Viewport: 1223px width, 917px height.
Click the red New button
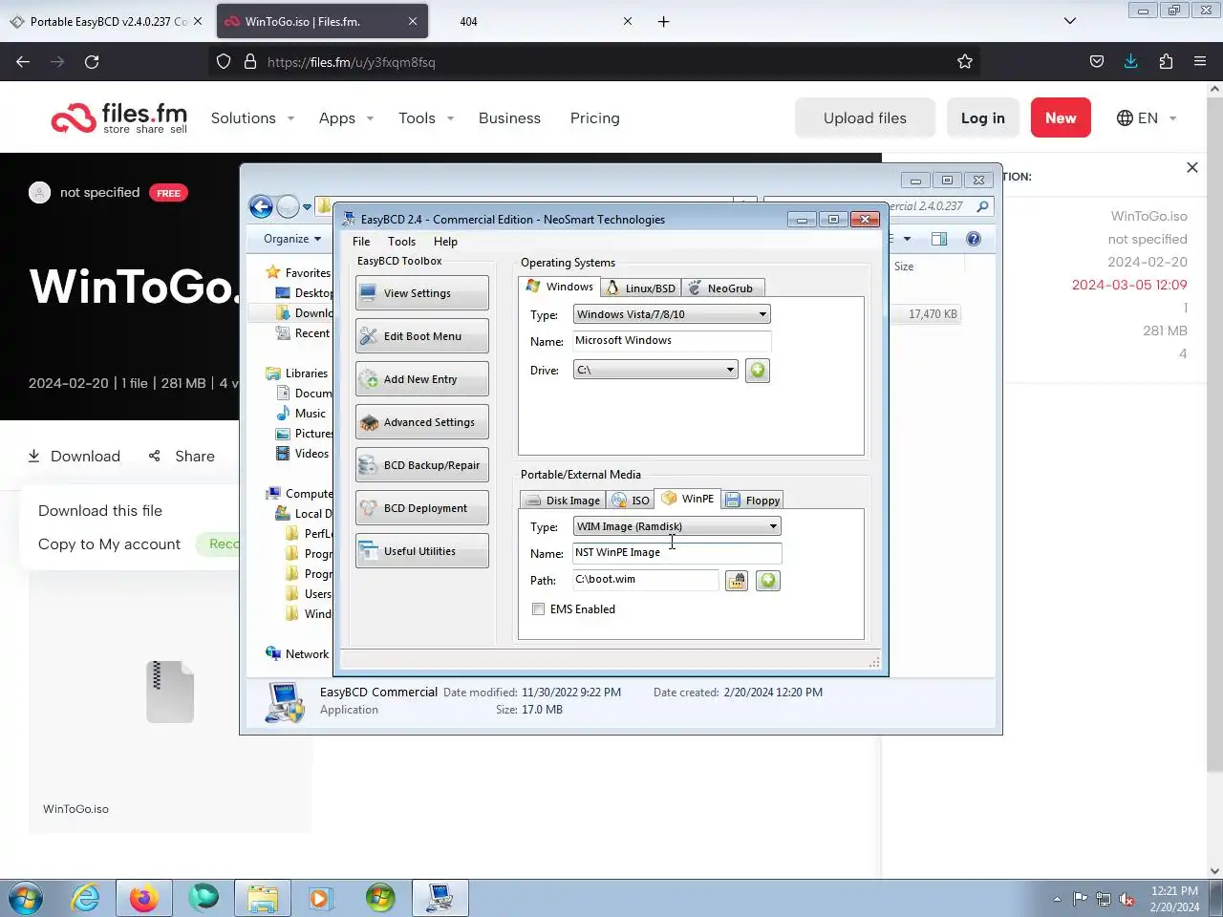pos(1061,118)
